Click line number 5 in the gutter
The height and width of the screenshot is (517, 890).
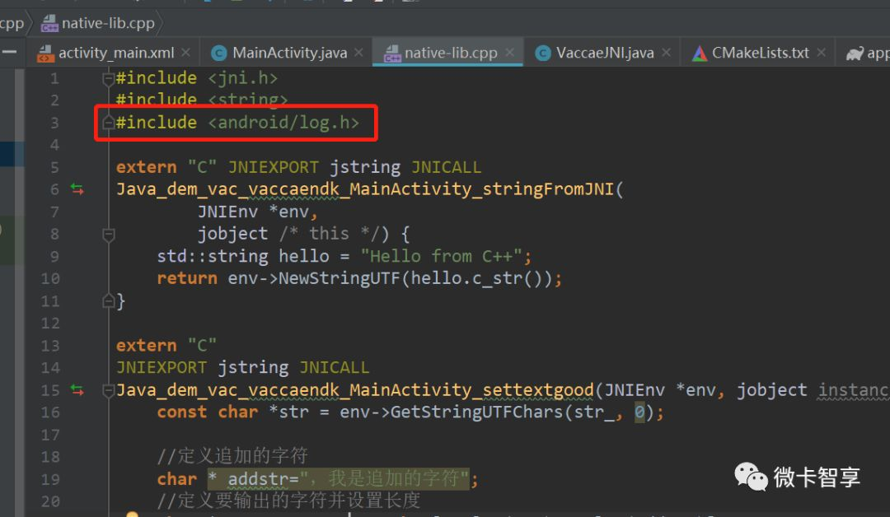[54, 168]
